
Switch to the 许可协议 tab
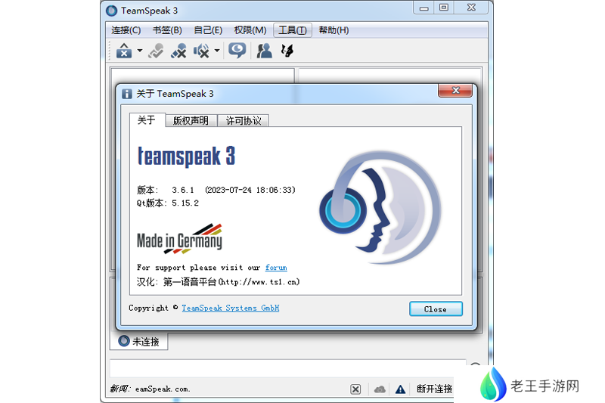pos(244,121)
